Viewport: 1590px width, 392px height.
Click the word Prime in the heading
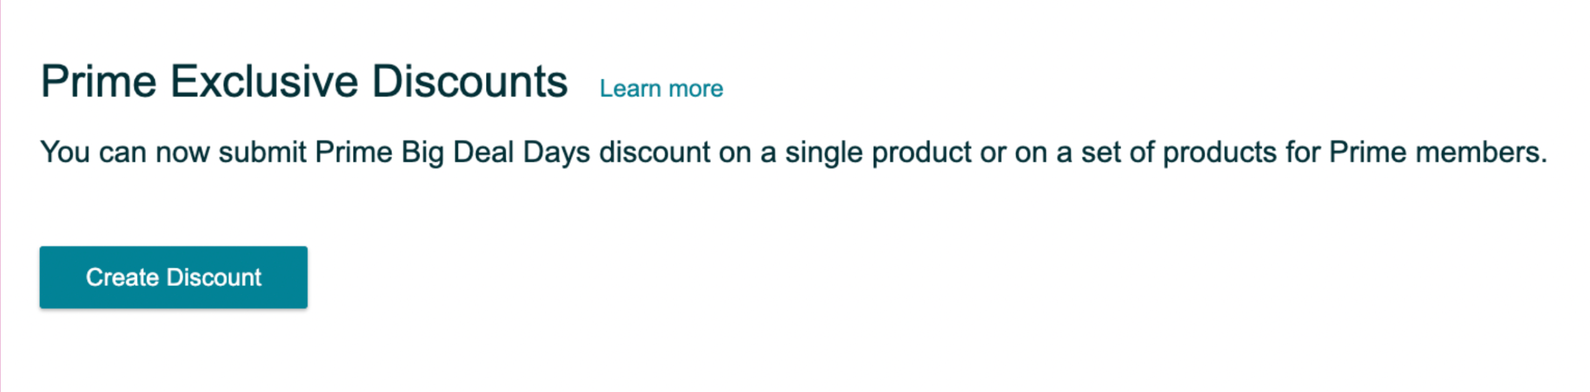99,82
